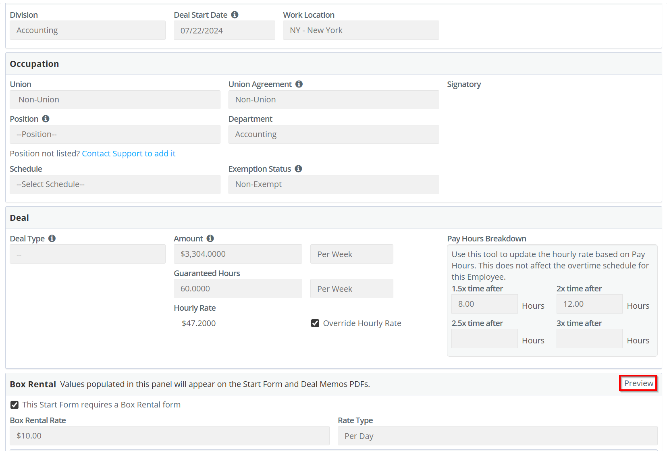This screenshot has width=667, height=451.
Task: Open the Amount Per Week dropdown
Action: pos(351,254)
